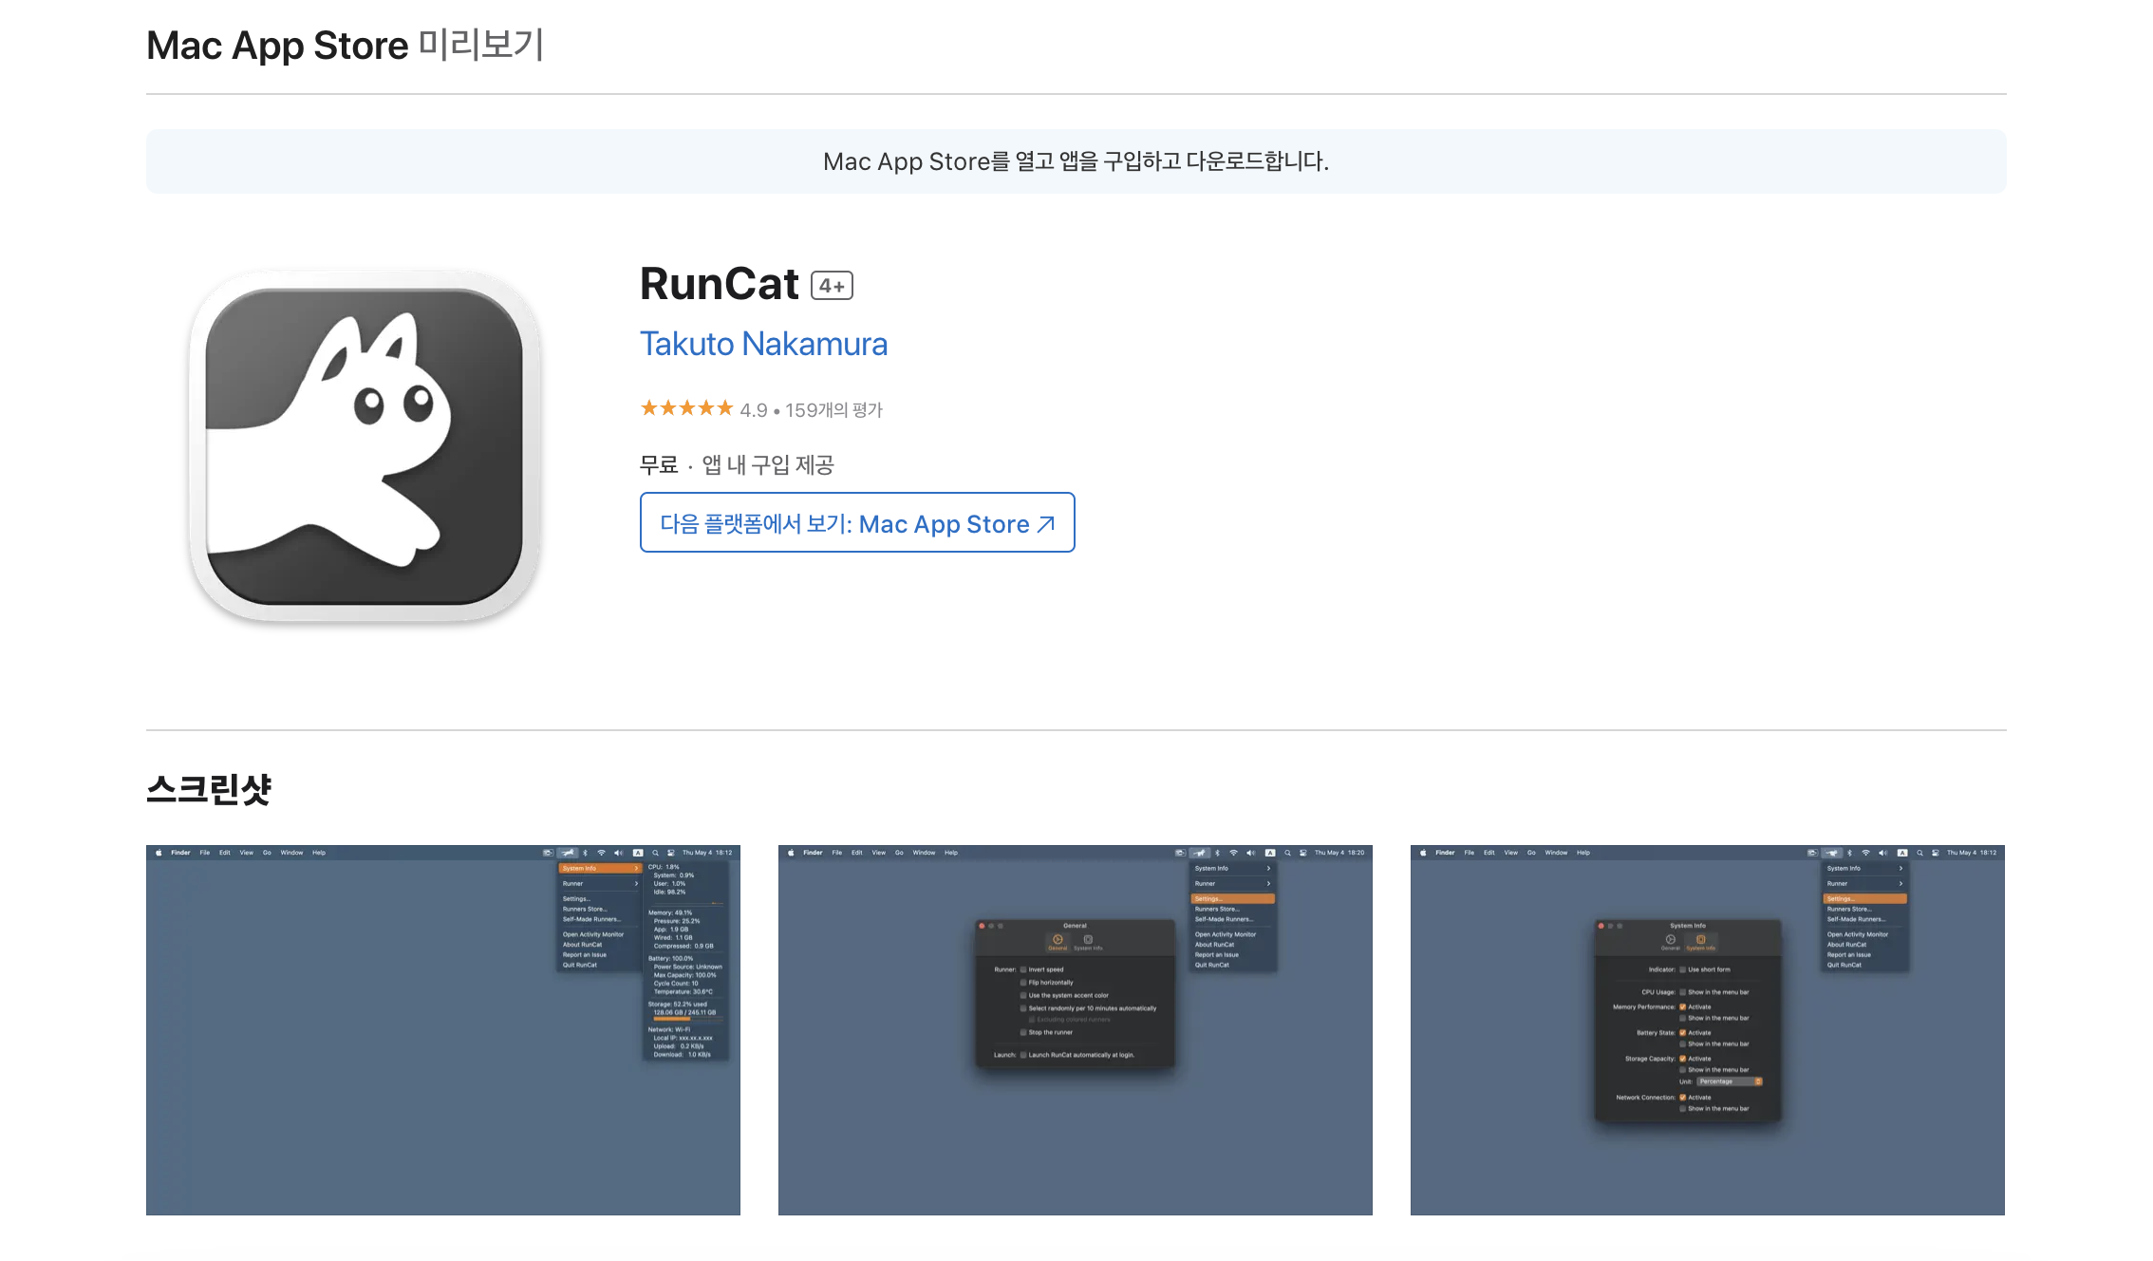Click Quit RunCat menu item in first screenshot
Screen dimensions: 2153x1261
[580, 965]
